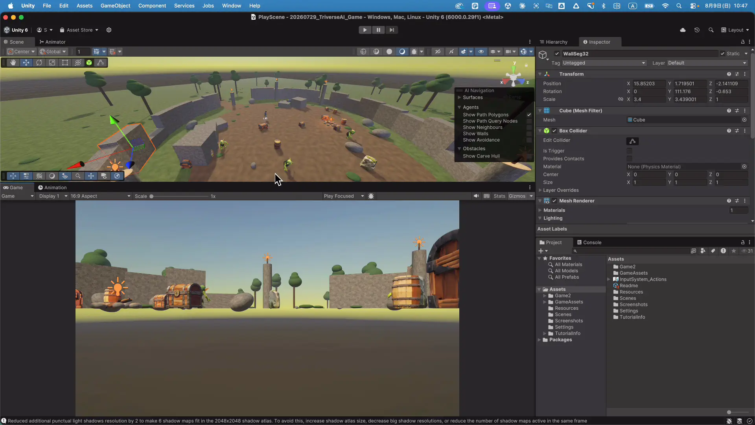Toggle Scene effects layers icon
Image resolution: width=755 pixels, height=425 pixels.
point(464,52)
